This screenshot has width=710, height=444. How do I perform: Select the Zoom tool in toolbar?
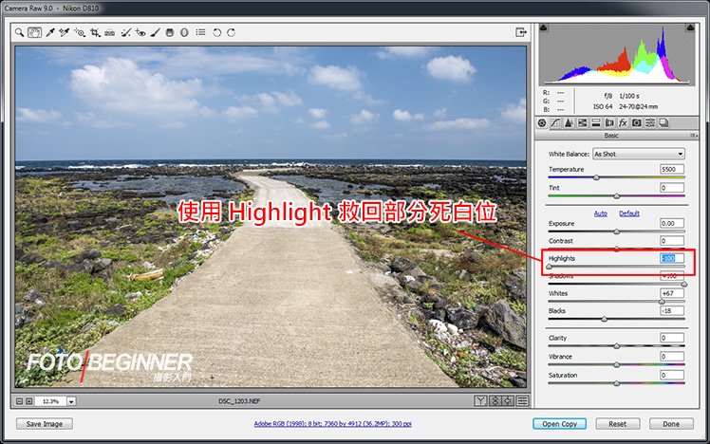20,31
